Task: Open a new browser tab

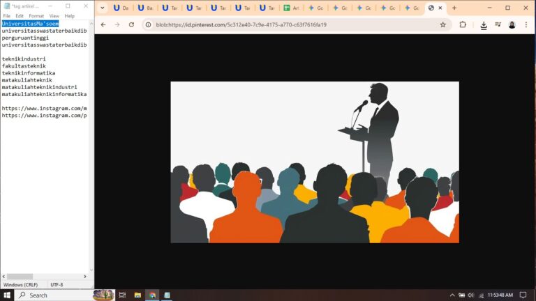Action: coord(454,8)
